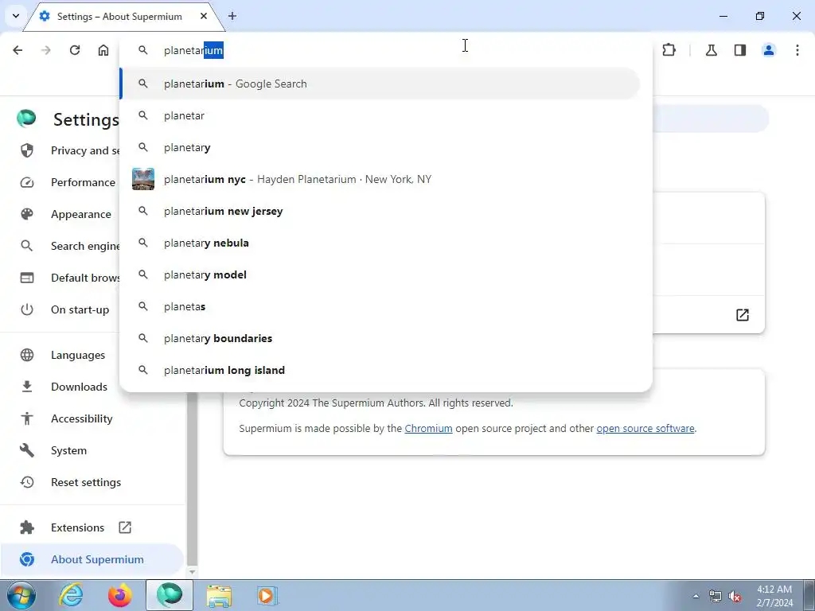The height and width of the screenshot is (611, 815).
Task: Open the Labs flask icon
Action: 711,50
